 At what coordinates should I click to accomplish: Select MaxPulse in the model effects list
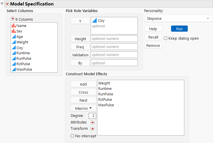106,105
